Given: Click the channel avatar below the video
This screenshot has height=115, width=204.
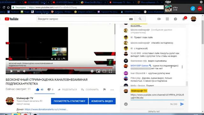Looking at the screenshot, I should click(x=10, y=101).
